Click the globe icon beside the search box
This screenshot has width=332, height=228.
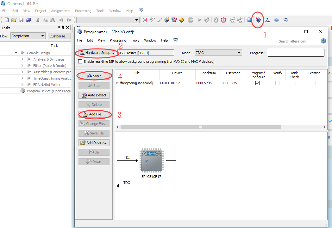[x=323, y=41]
